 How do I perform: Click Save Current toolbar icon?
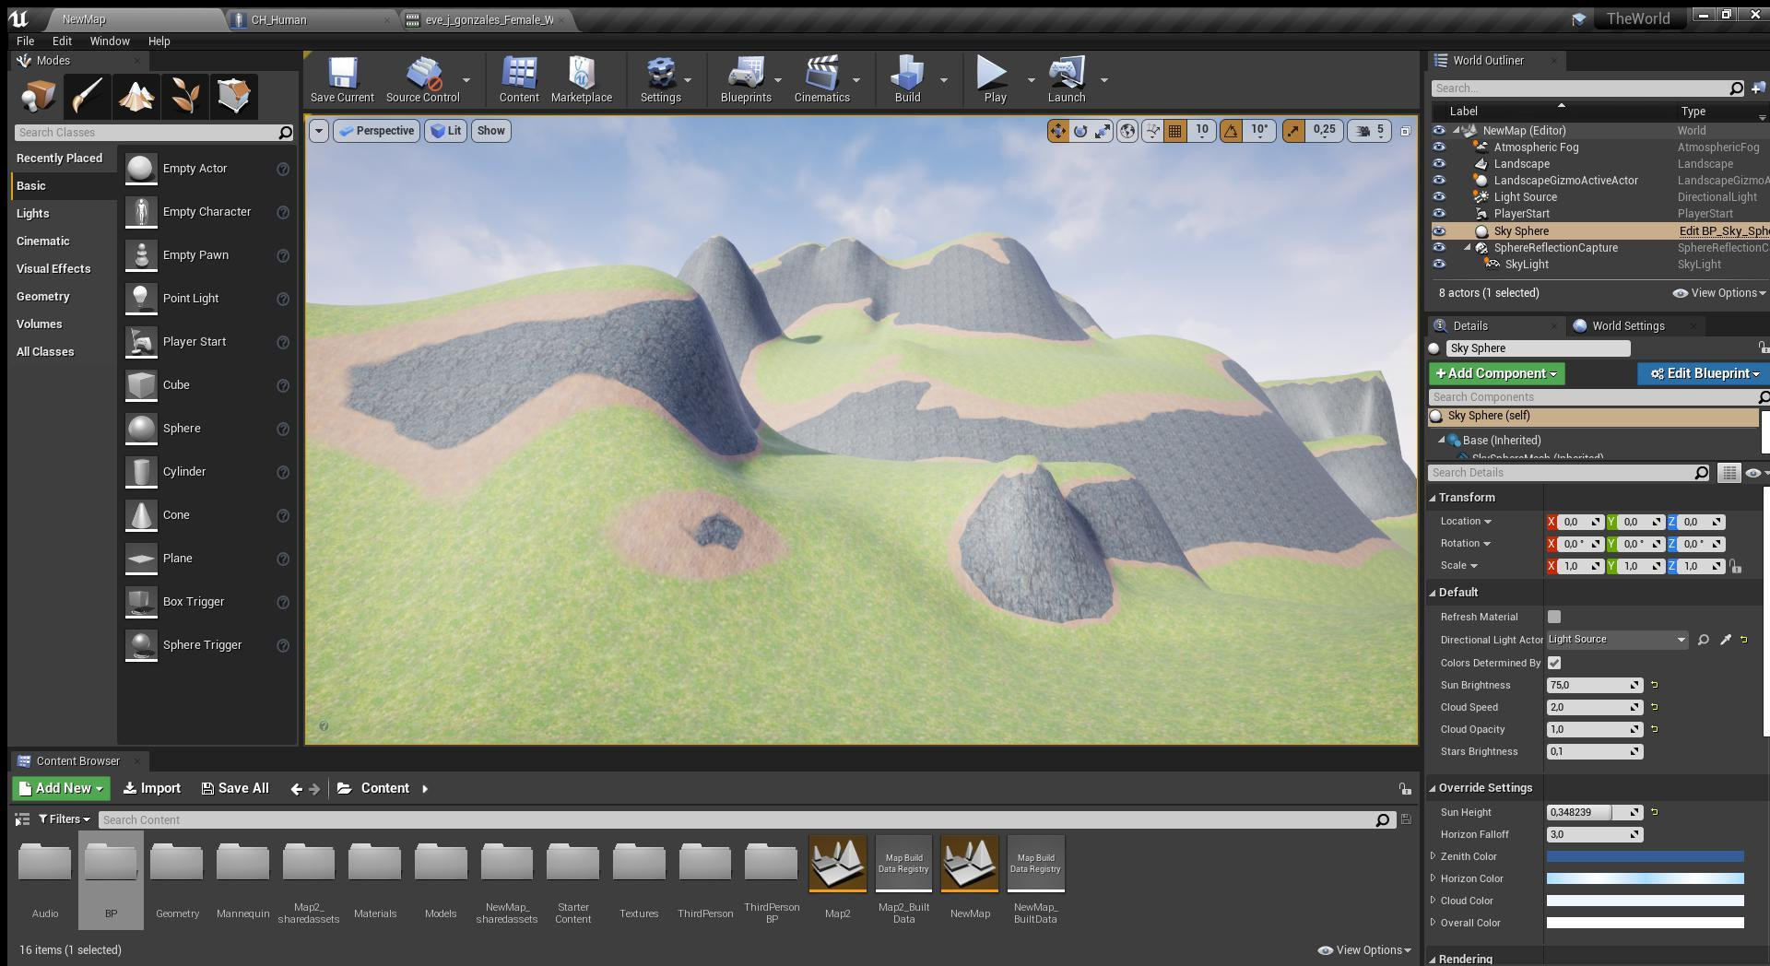[x=342, y=79]
